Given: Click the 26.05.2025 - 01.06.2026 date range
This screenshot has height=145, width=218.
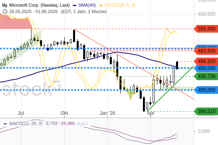Looking at the screenshot, I should (x=34, y=12).
